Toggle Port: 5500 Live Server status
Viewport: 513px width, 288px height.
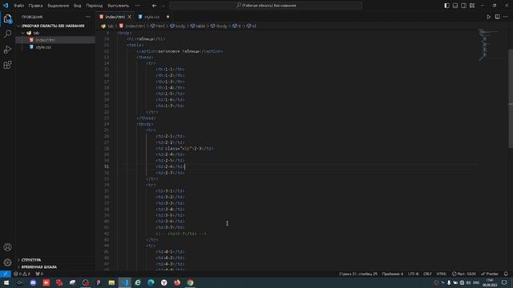pyautogui.click(x=464, y=274)
